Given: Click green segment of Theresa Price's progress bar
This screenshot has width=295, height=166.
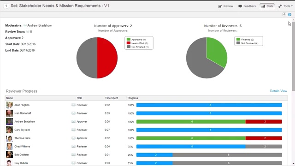Looking at the screenshot, I should pyautogui.click(x=191, y=138).
